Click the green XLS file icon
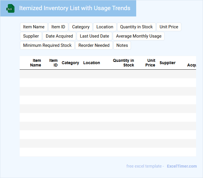This screenshot has height=178, width=203. (x=10, y=8)
